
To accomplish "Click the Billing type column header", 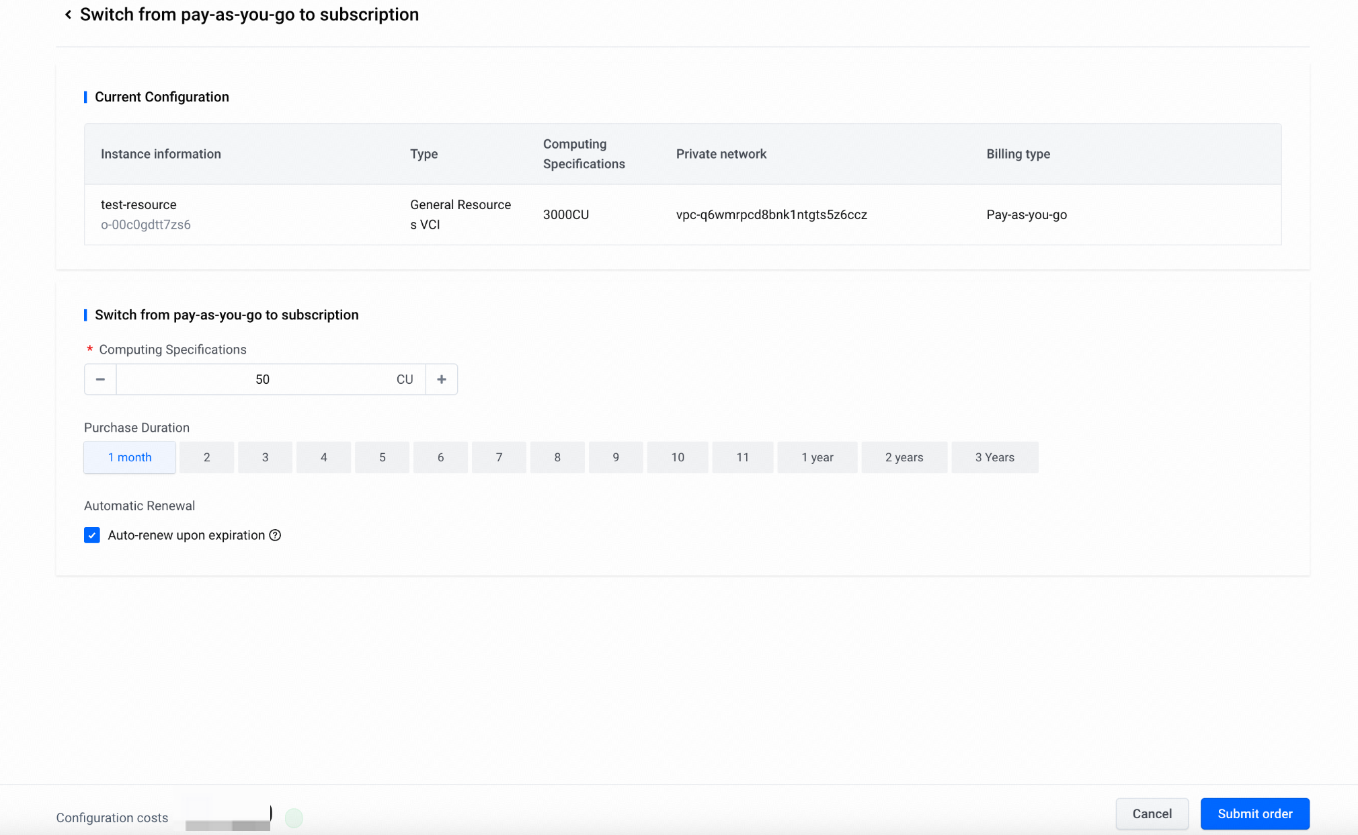I will [x=1019, y=154].
